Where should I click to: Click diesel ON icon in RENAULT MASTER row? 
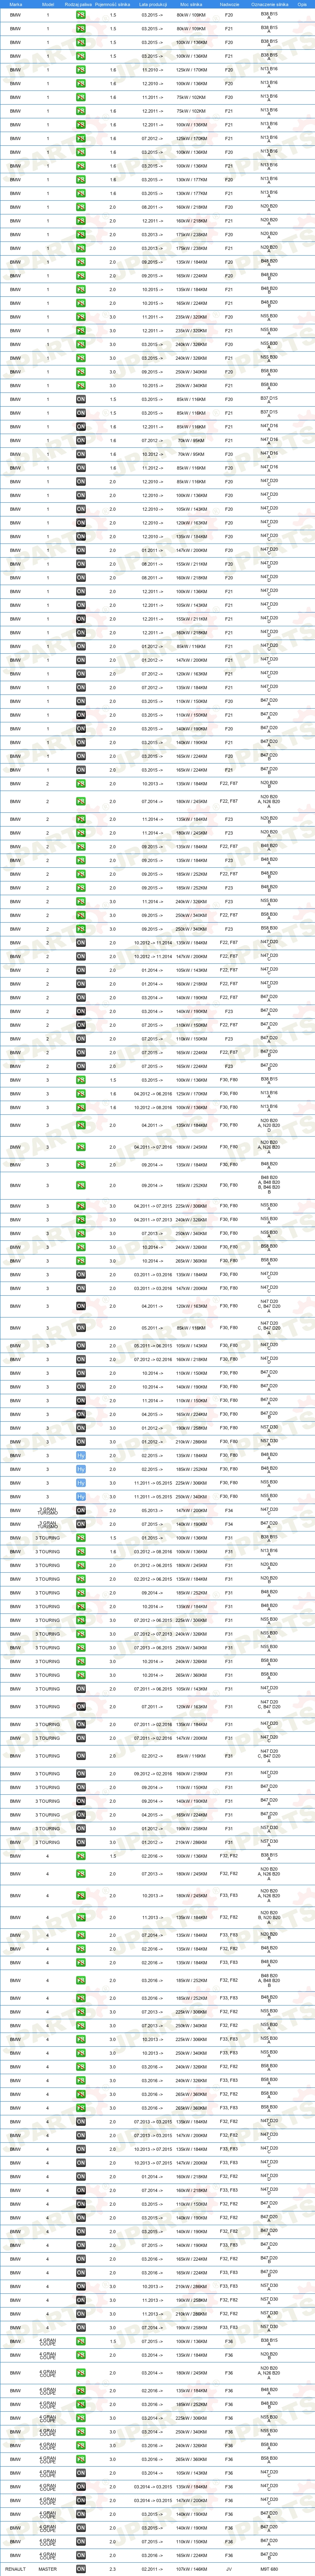coord(81,2568)
